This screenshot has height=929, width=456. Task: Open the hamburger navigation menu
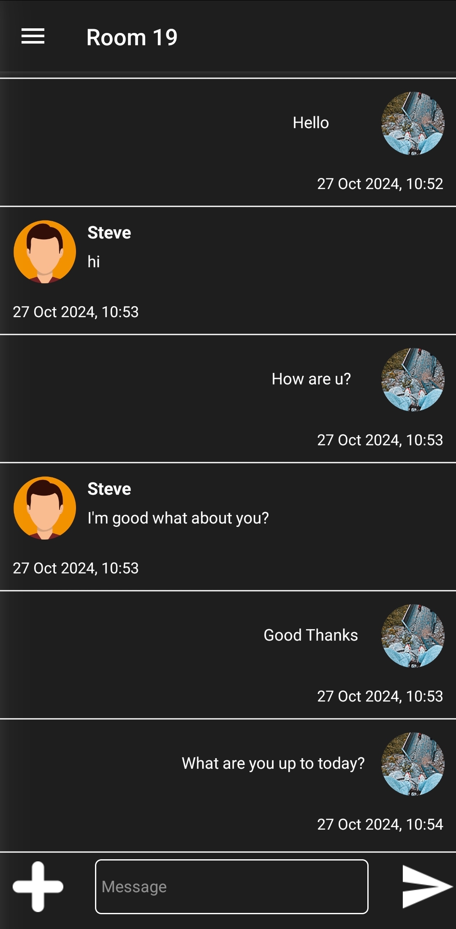[33, 36]
